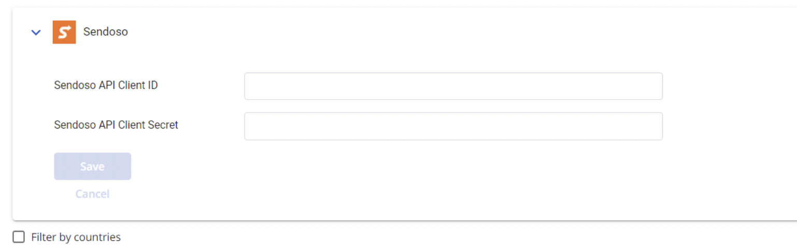Click the Cancel link below Save
The width and height of the screenshot is (797, 251).
(x=92, y=194)
